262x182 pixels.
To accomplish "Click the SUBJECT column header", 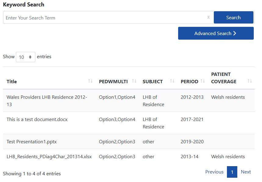I will point(153,81).
